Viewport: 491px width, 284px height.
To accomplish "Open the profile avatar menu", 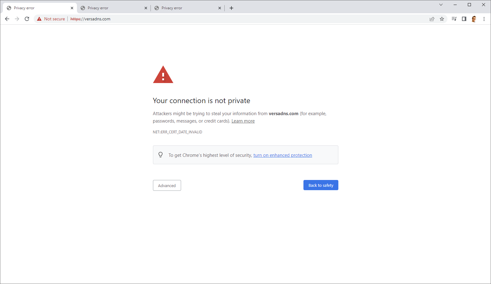I will [474, 19].
